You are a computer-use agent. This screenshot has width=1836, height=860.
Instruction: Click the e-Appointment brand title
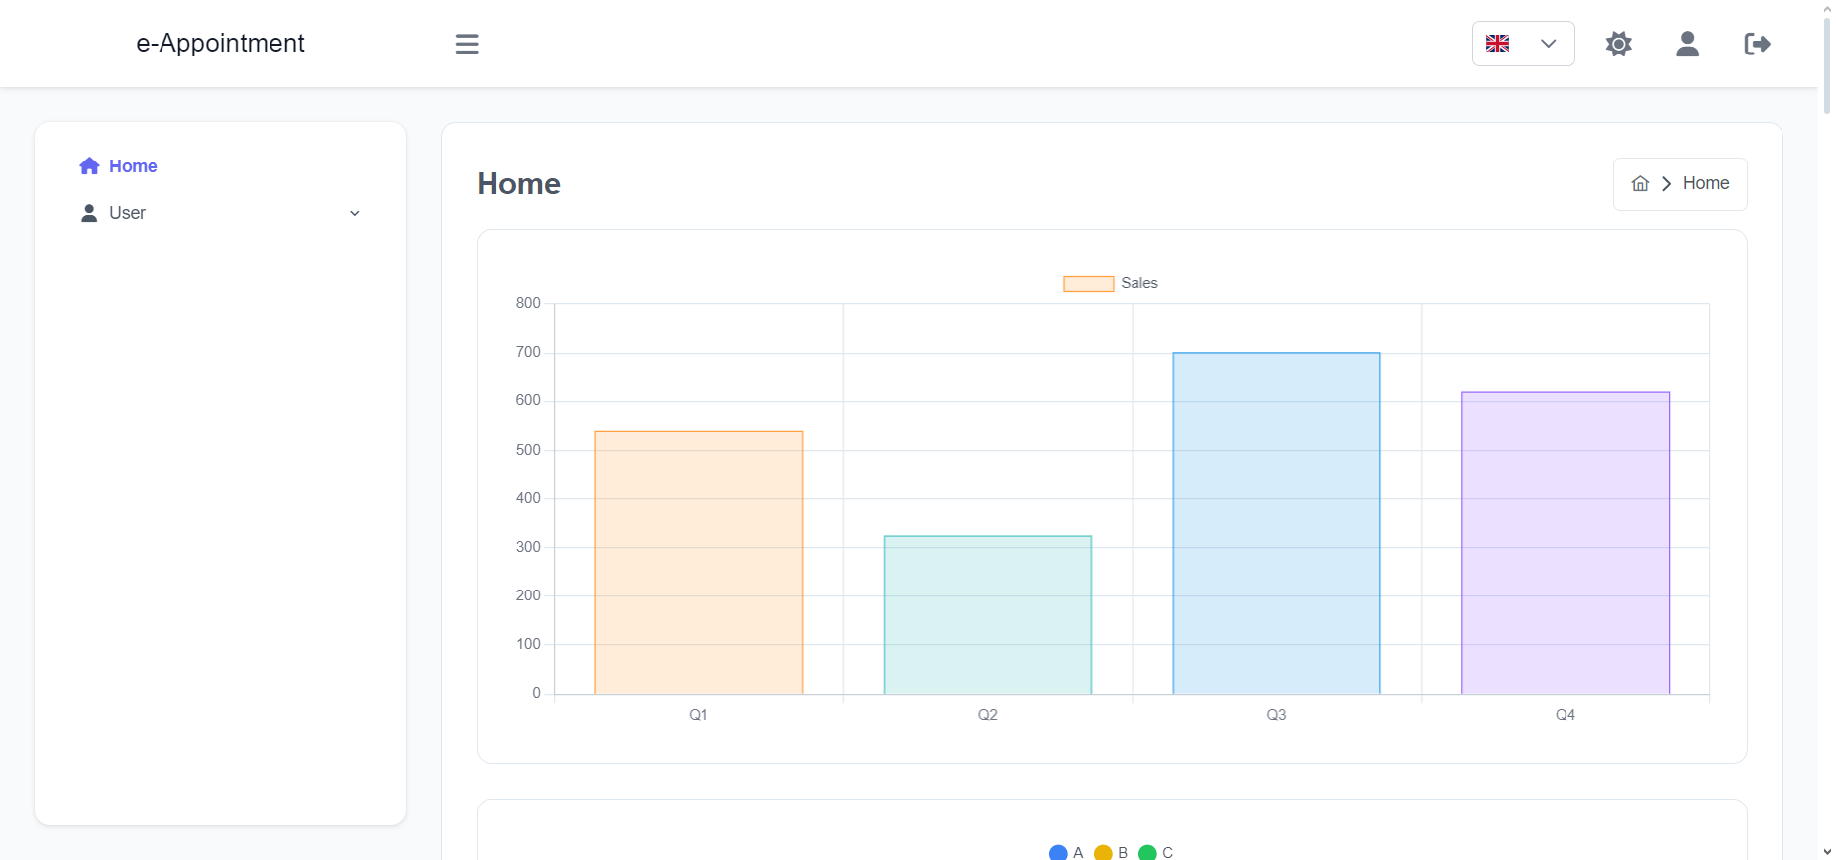click(x=220, y=43)
